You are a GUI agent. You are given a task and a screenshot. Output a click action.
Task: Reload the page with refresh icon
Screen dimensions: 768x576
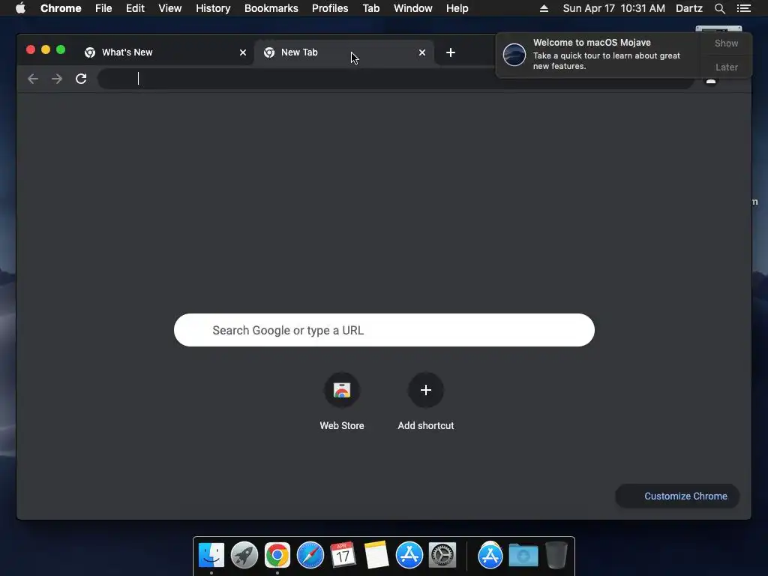(x=81, y=79)
